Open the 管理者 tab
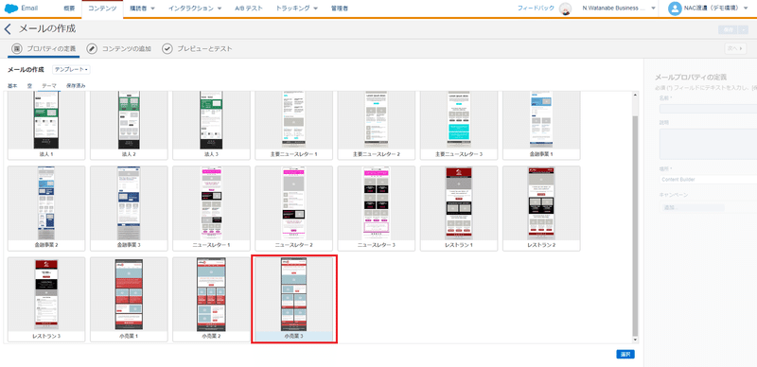 point(340,9)
